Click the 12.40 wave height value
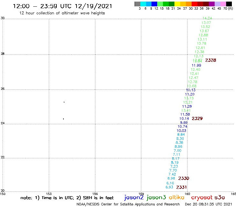The width and height of the screenshot is (236, 207). coord(195,70)
